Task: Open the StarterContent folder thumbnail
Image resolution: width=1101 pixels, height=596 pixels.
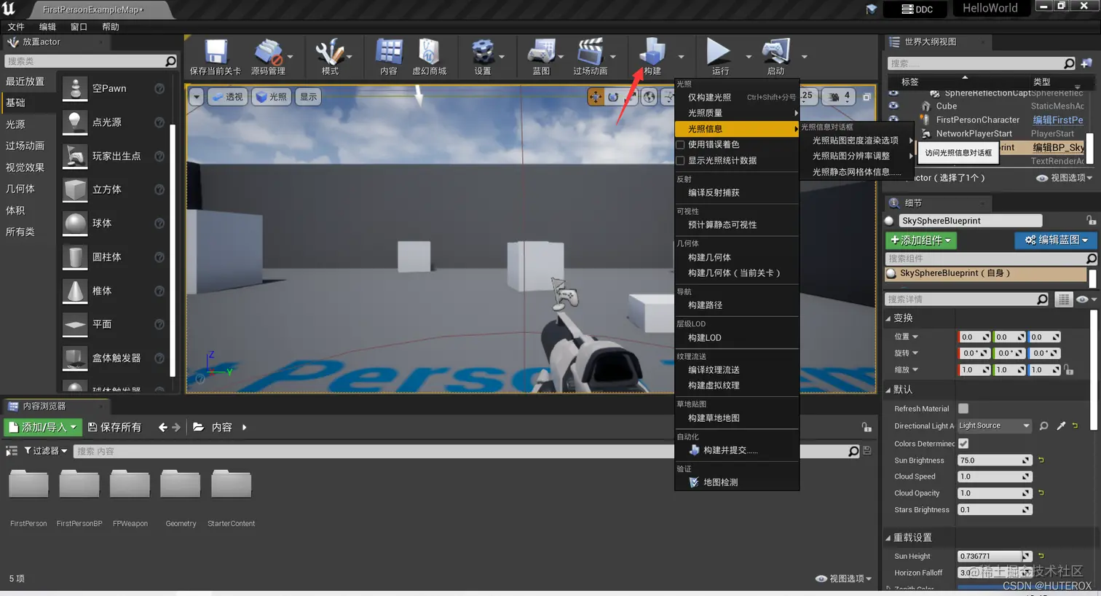Action: pyautogui.click(x=231, y=484)
